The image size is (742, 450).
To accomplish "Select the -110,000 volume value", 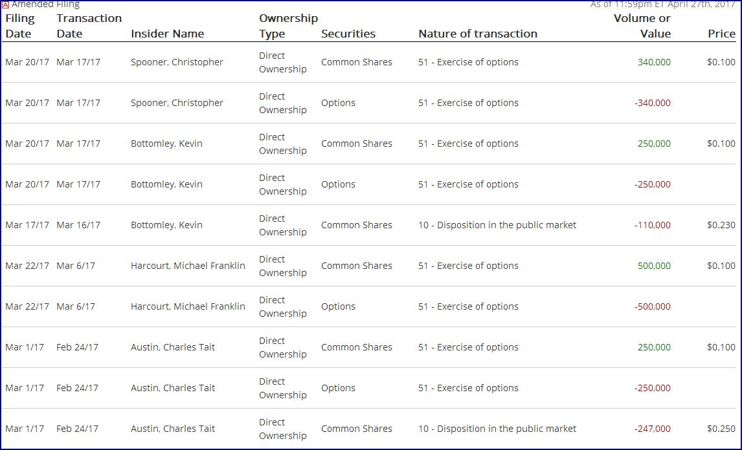I will click(652, 226).
